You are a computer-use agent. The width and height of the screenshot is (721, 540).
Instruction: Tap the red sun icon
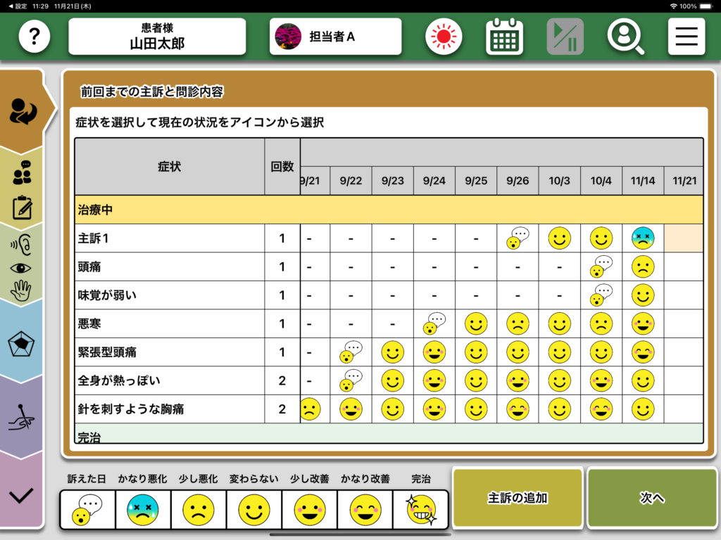coord(444,37)
